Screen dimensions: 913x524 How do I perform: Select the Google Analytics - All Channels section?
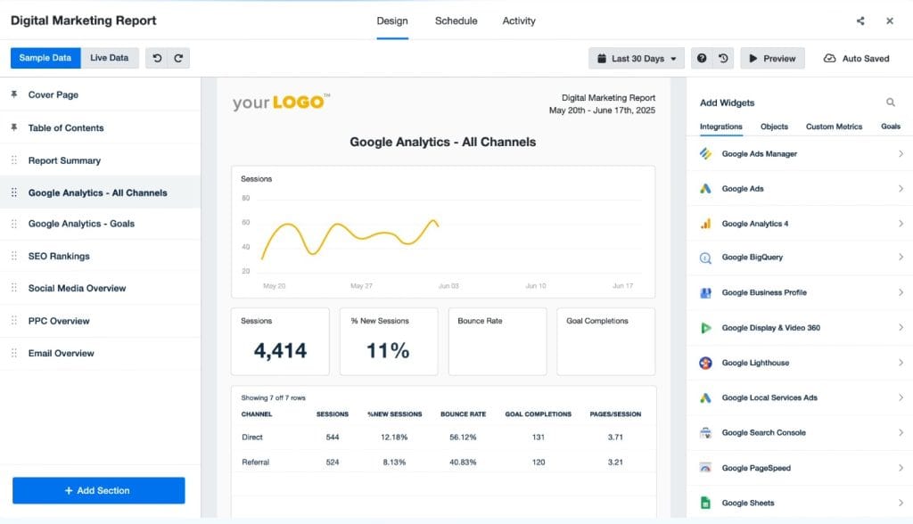pos(98,192)
